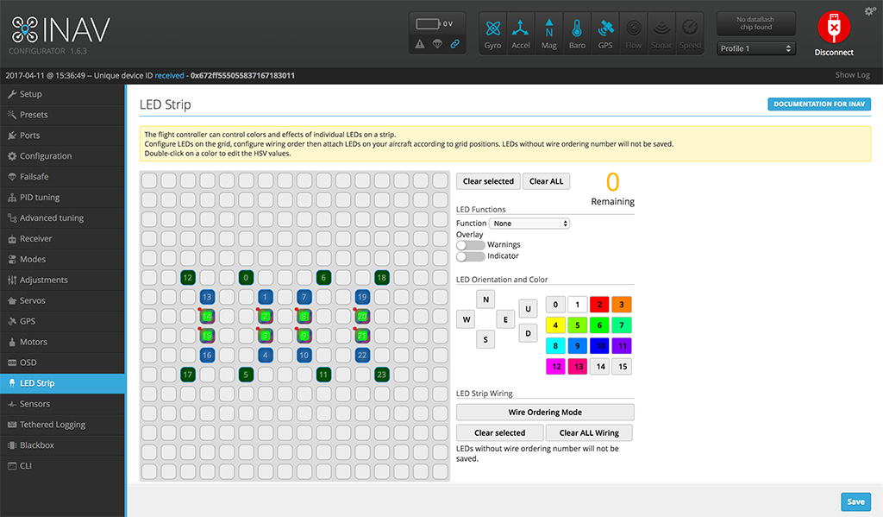
Task: Click the Accel sensor icon
Action: click(x=520, y=34)
